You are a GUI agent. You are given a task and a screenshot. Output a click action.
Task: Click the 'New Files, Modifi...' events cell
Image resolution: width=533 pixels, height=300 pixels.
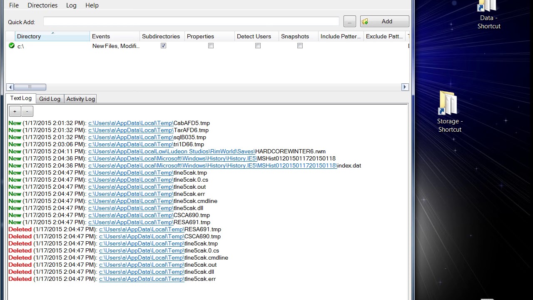(x=115, y=46)
